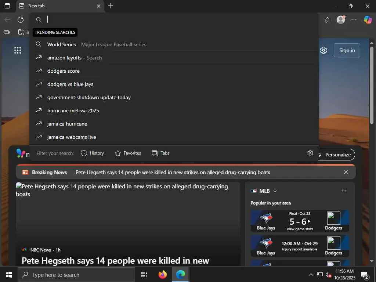Open Settings and more ellipsis menu
The width and height of the screenshot is (376, 282).
(x=354, y=20)
